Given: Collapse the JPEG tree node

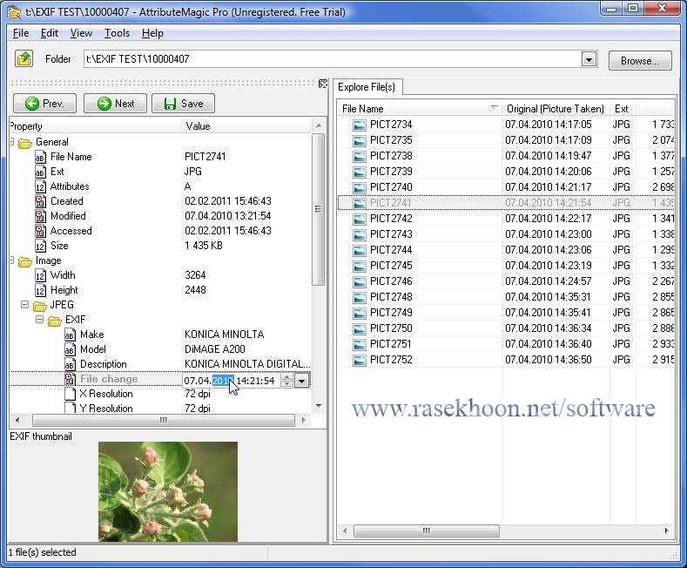Looking at the screenshot, I should (25, 305).
